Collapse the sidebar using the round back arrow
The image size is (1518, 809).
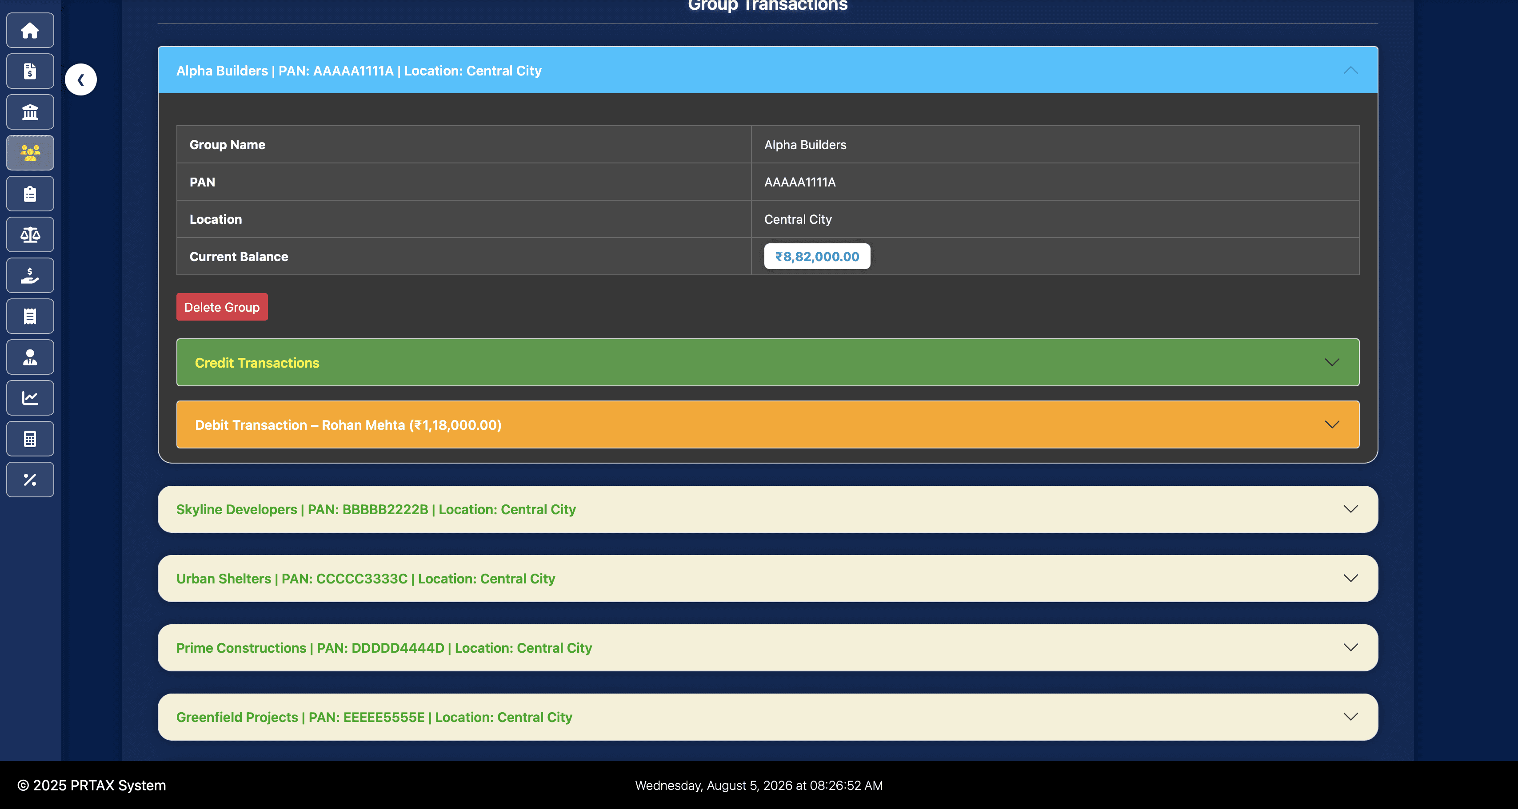(x=81, y=79)
